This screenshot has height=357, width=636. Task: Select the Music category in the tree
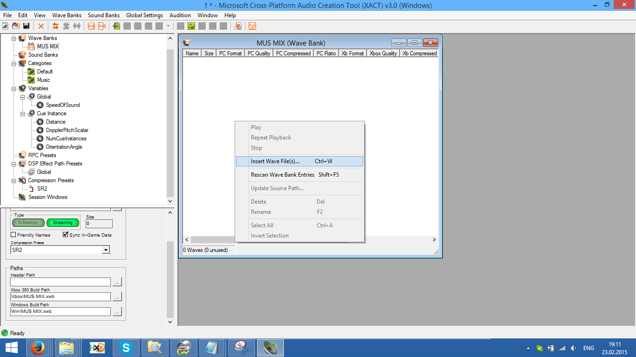pos(43,80)
